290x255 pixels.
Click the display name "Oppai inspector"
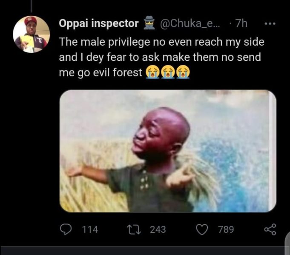pos(99,23)
